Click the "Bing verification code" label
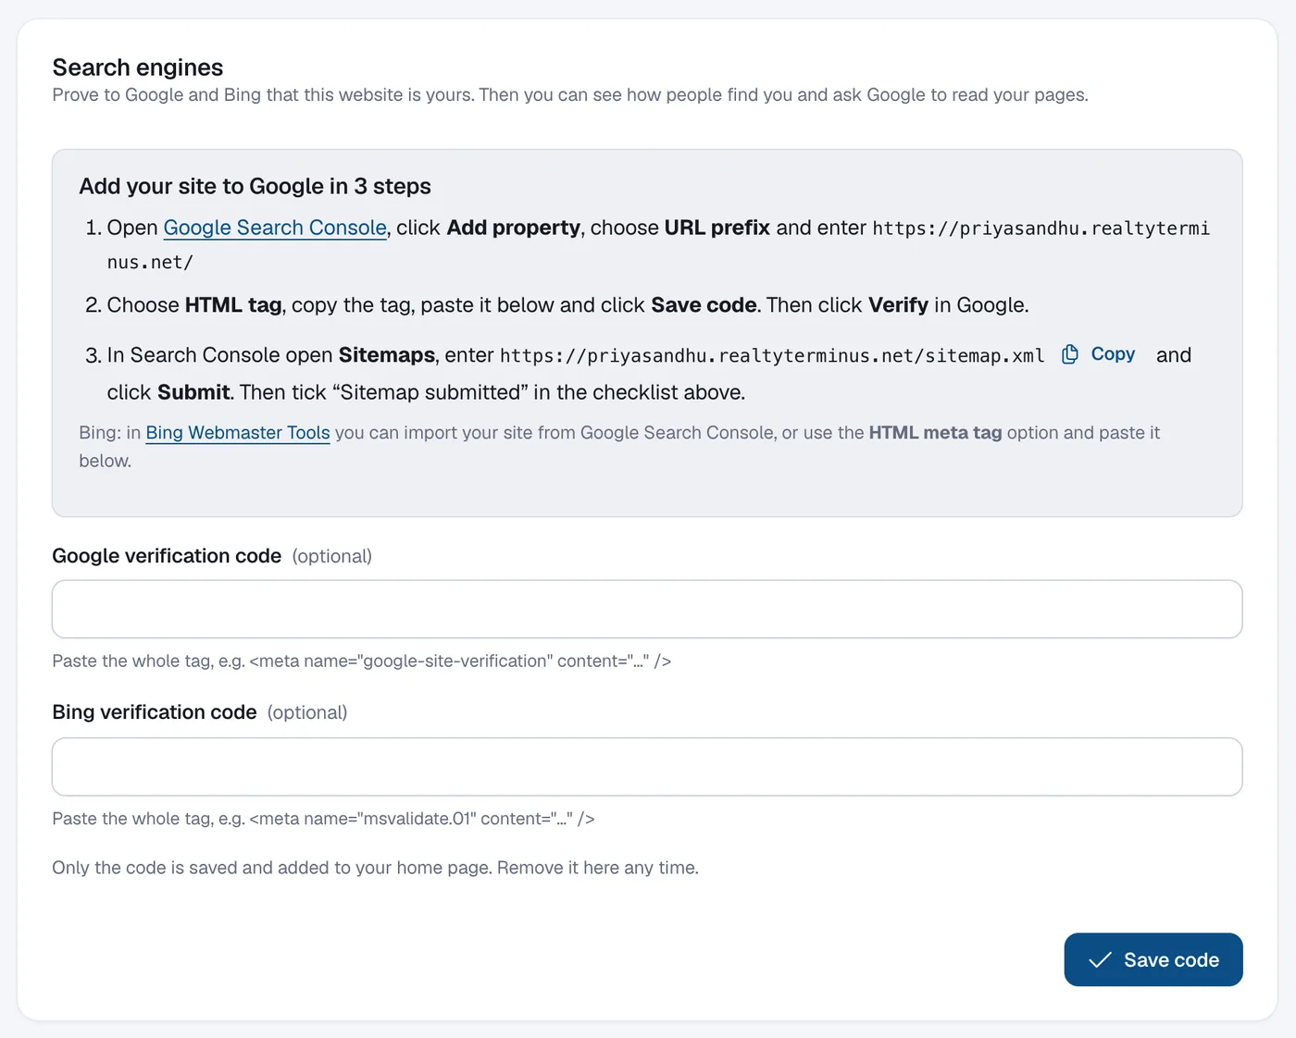 155,712
